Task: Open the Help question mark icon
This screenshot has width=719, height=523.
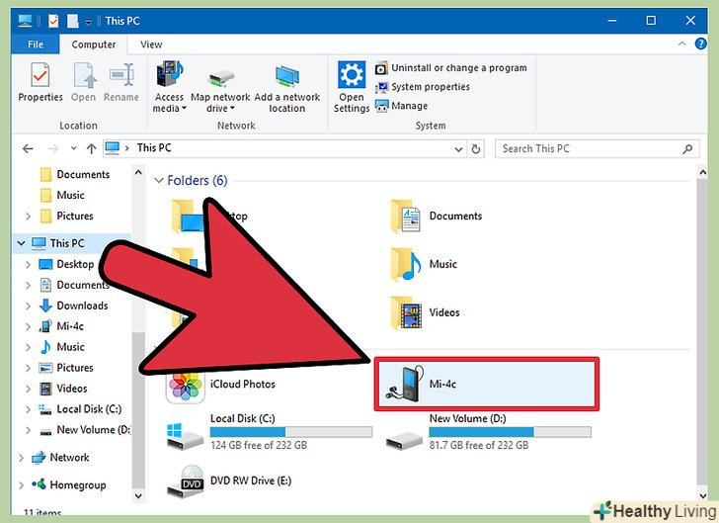Action: tap(700, 44)
